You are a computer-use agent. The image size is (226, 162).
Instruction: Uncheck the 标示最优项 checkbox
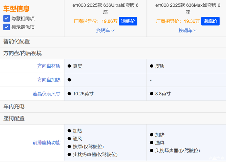[x=6, y=27]
